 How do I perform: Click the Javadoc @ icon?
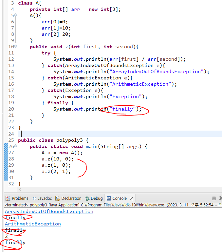34,199
